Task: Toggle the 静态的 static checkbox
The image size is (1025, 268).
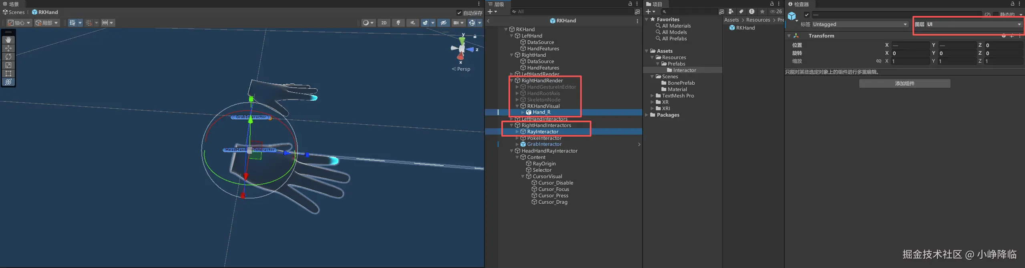Action: pyautogui.click(x=995, y=15)
